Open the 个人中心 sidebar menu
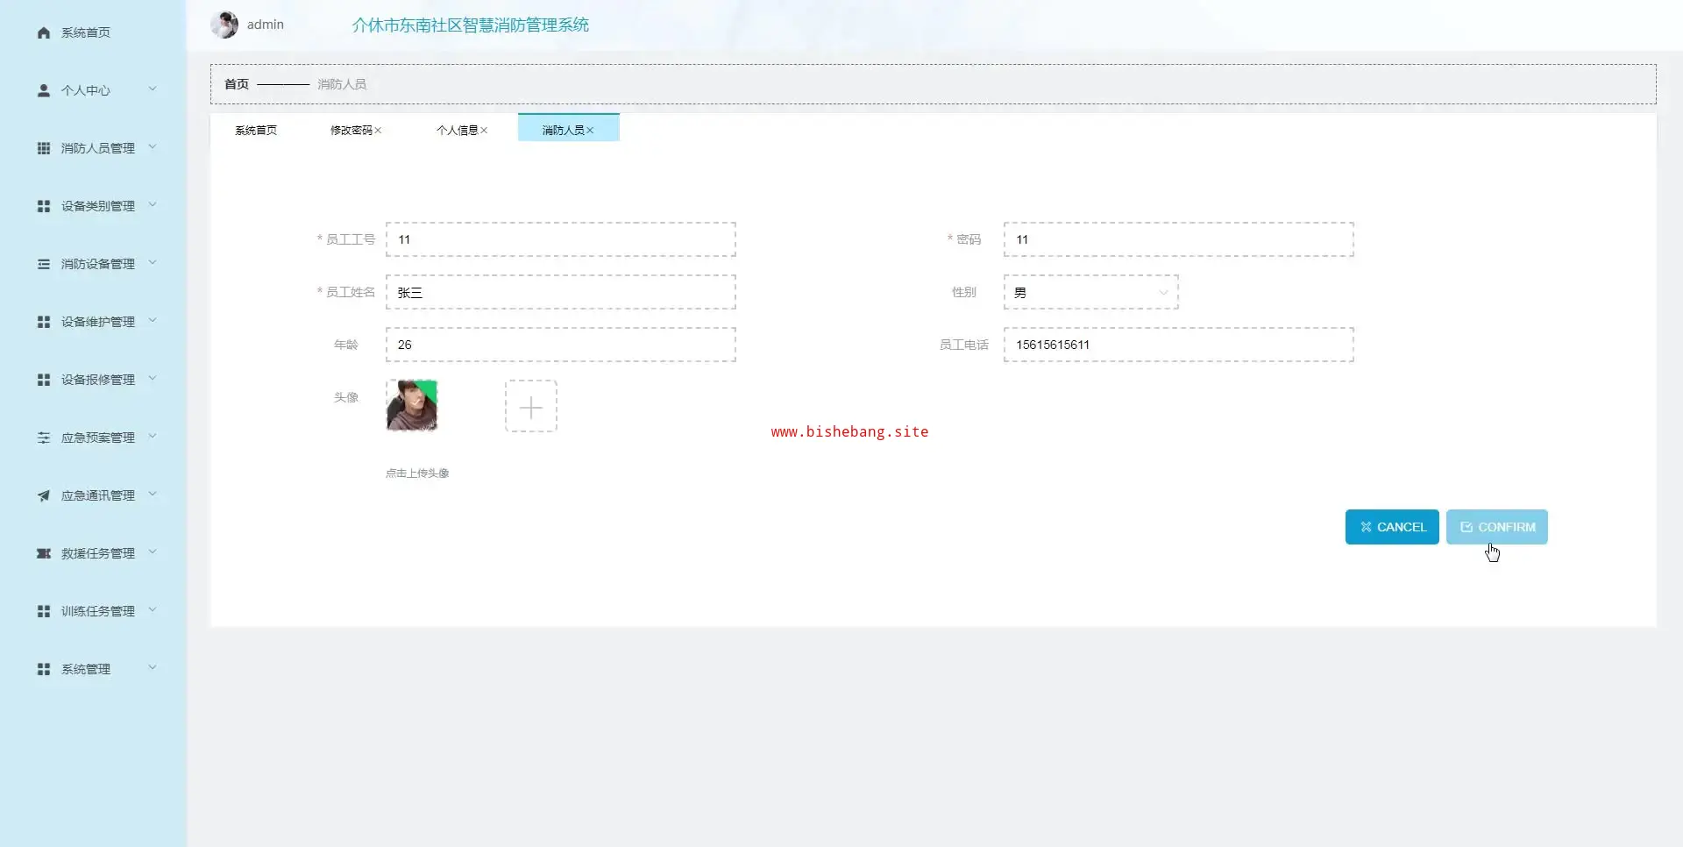1683x847 pixels. tap(86, 90)
